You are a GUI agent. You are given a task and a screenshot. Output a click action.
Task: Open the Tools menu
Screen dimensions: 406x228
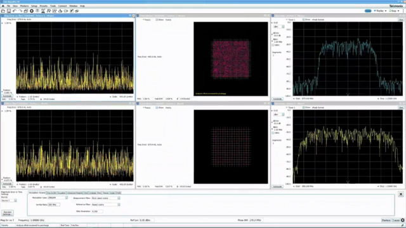pos(53,6)
